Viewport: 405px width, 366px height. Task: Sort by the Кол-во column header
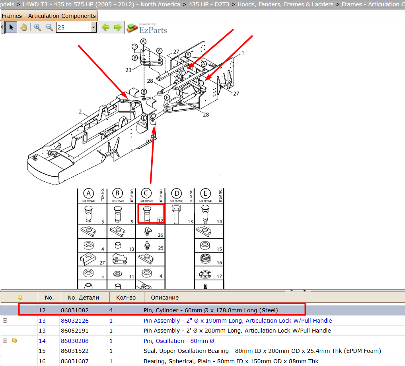tap(126, 298)
